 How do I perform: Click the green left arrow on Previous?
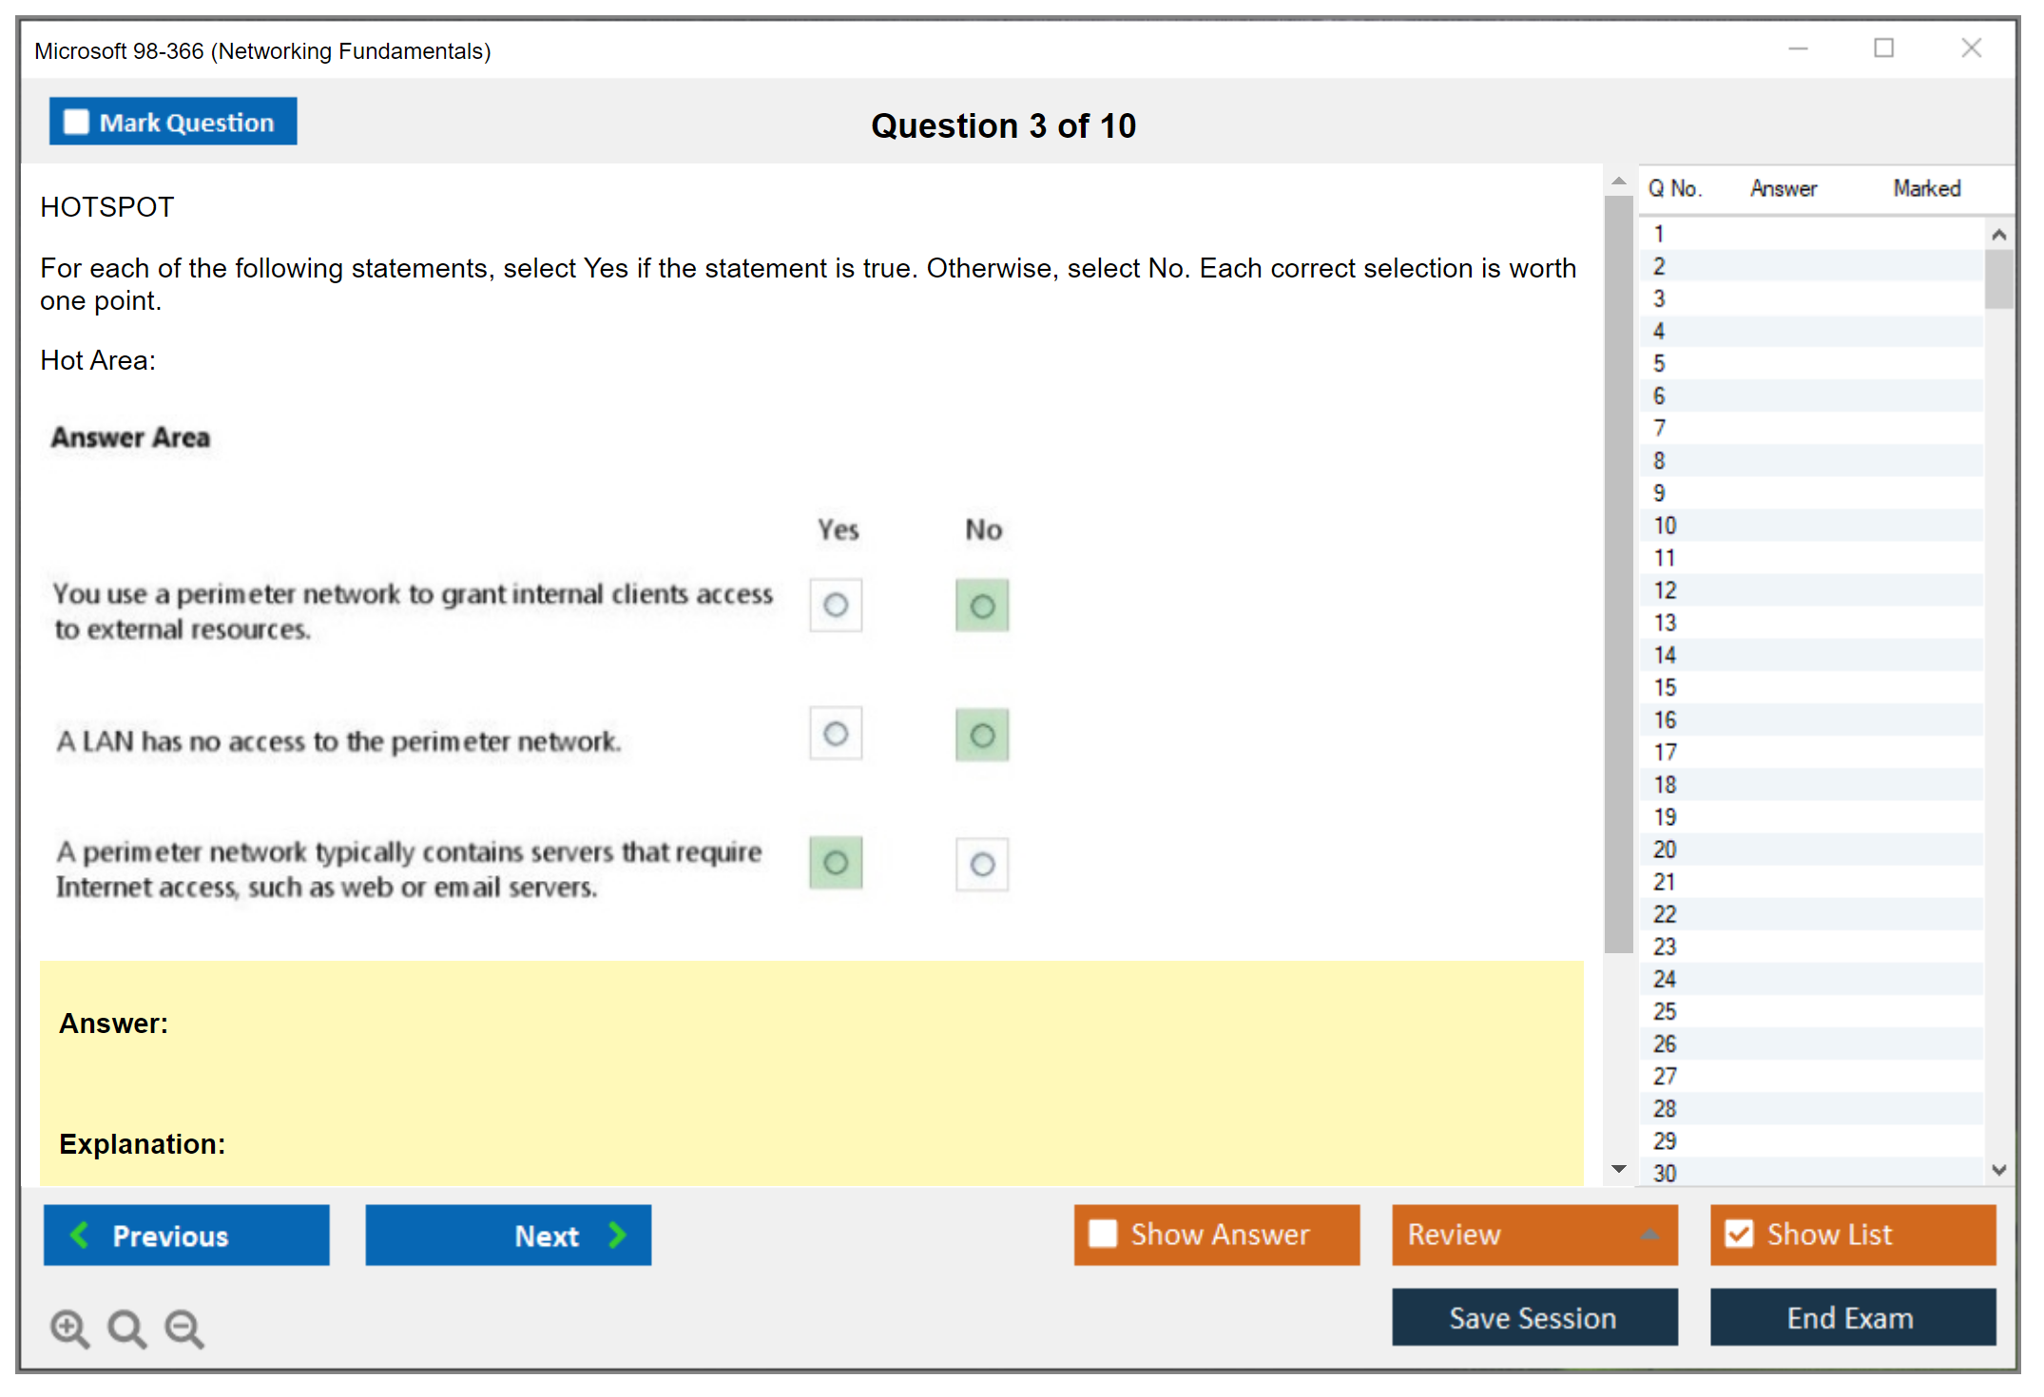(x=80, y=1234)
